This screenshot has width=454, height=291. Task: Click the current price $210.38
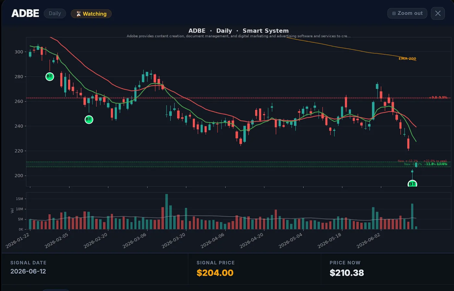pos(347,273)
